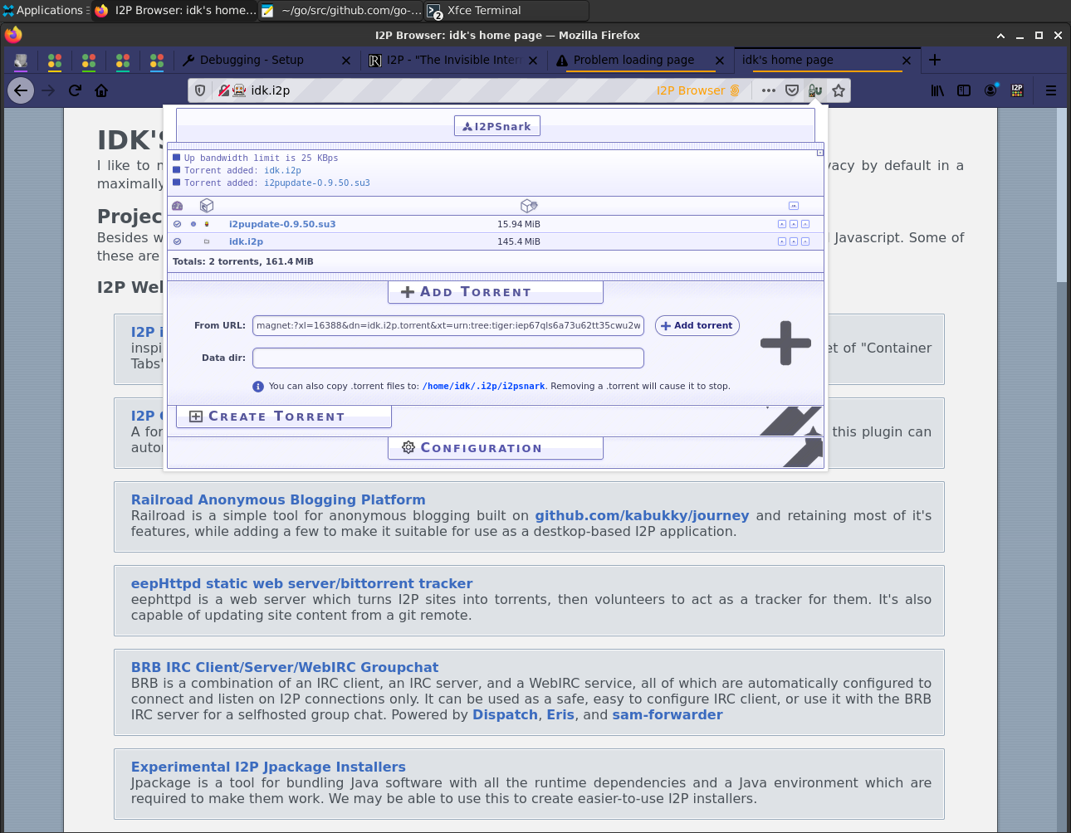The image size is (1071, 833).
Task: Open a new browser tab
Action: pos(935,60)
